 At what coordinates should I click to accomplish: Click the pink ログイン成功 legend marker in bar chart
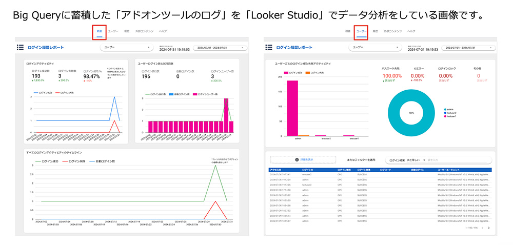(x=285, y=73)
